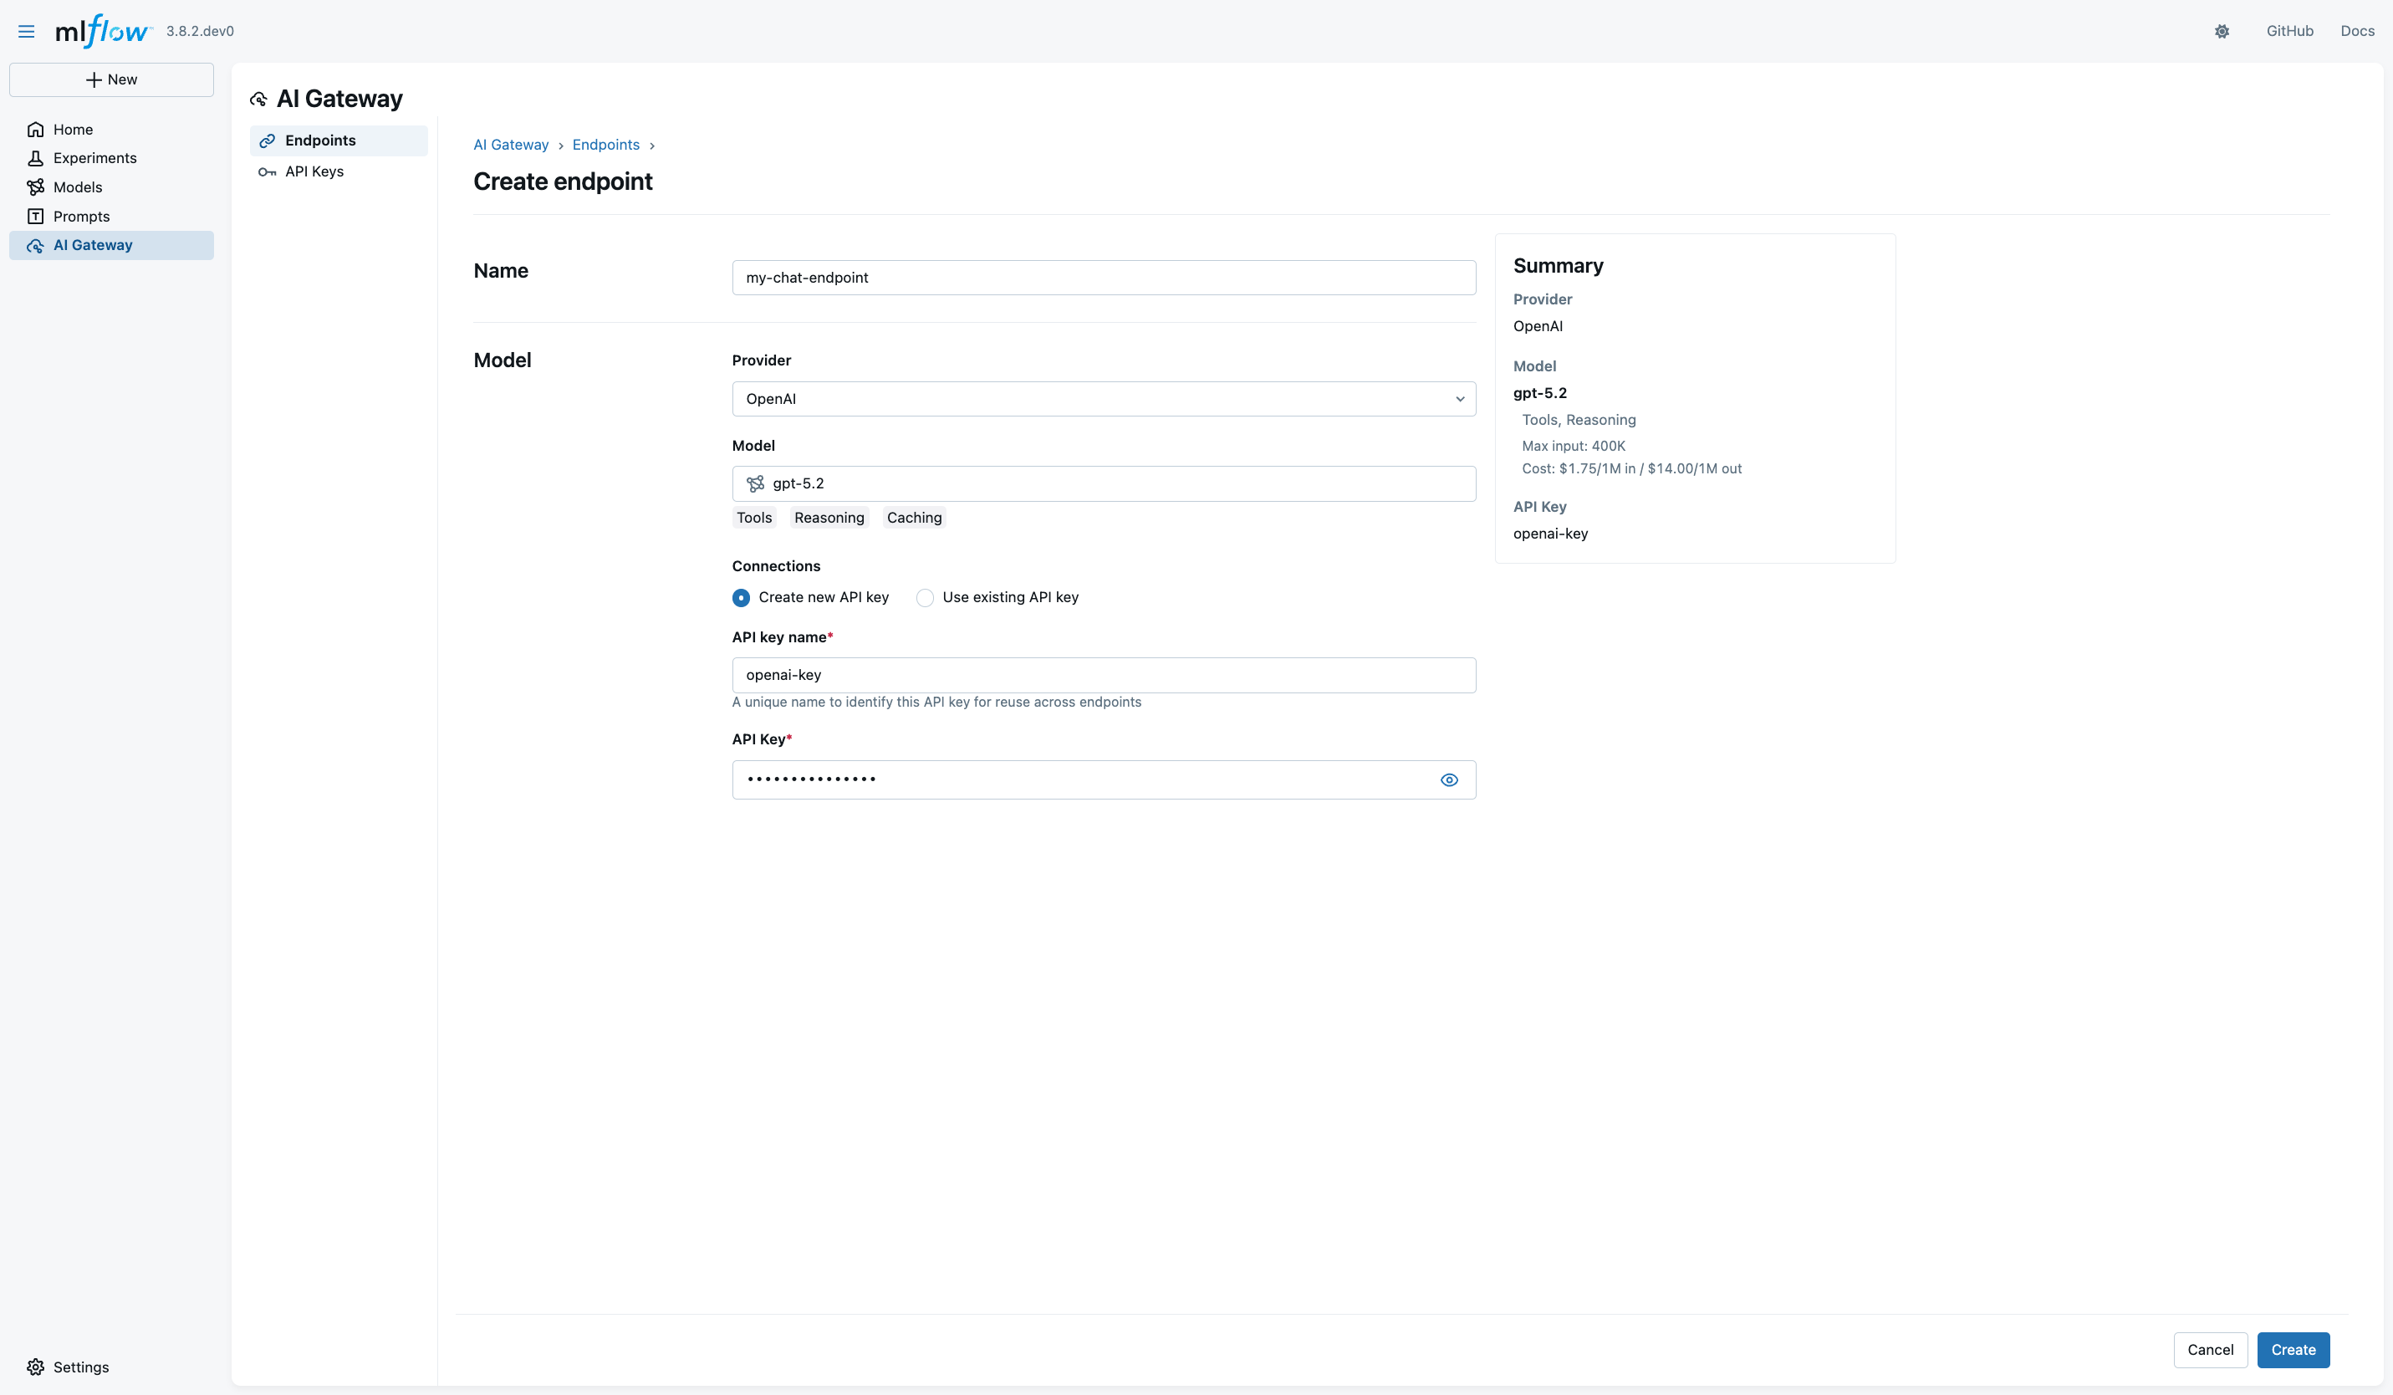
Task: Select the Experiments icon in the sidebar
Action: click(35, 157)
